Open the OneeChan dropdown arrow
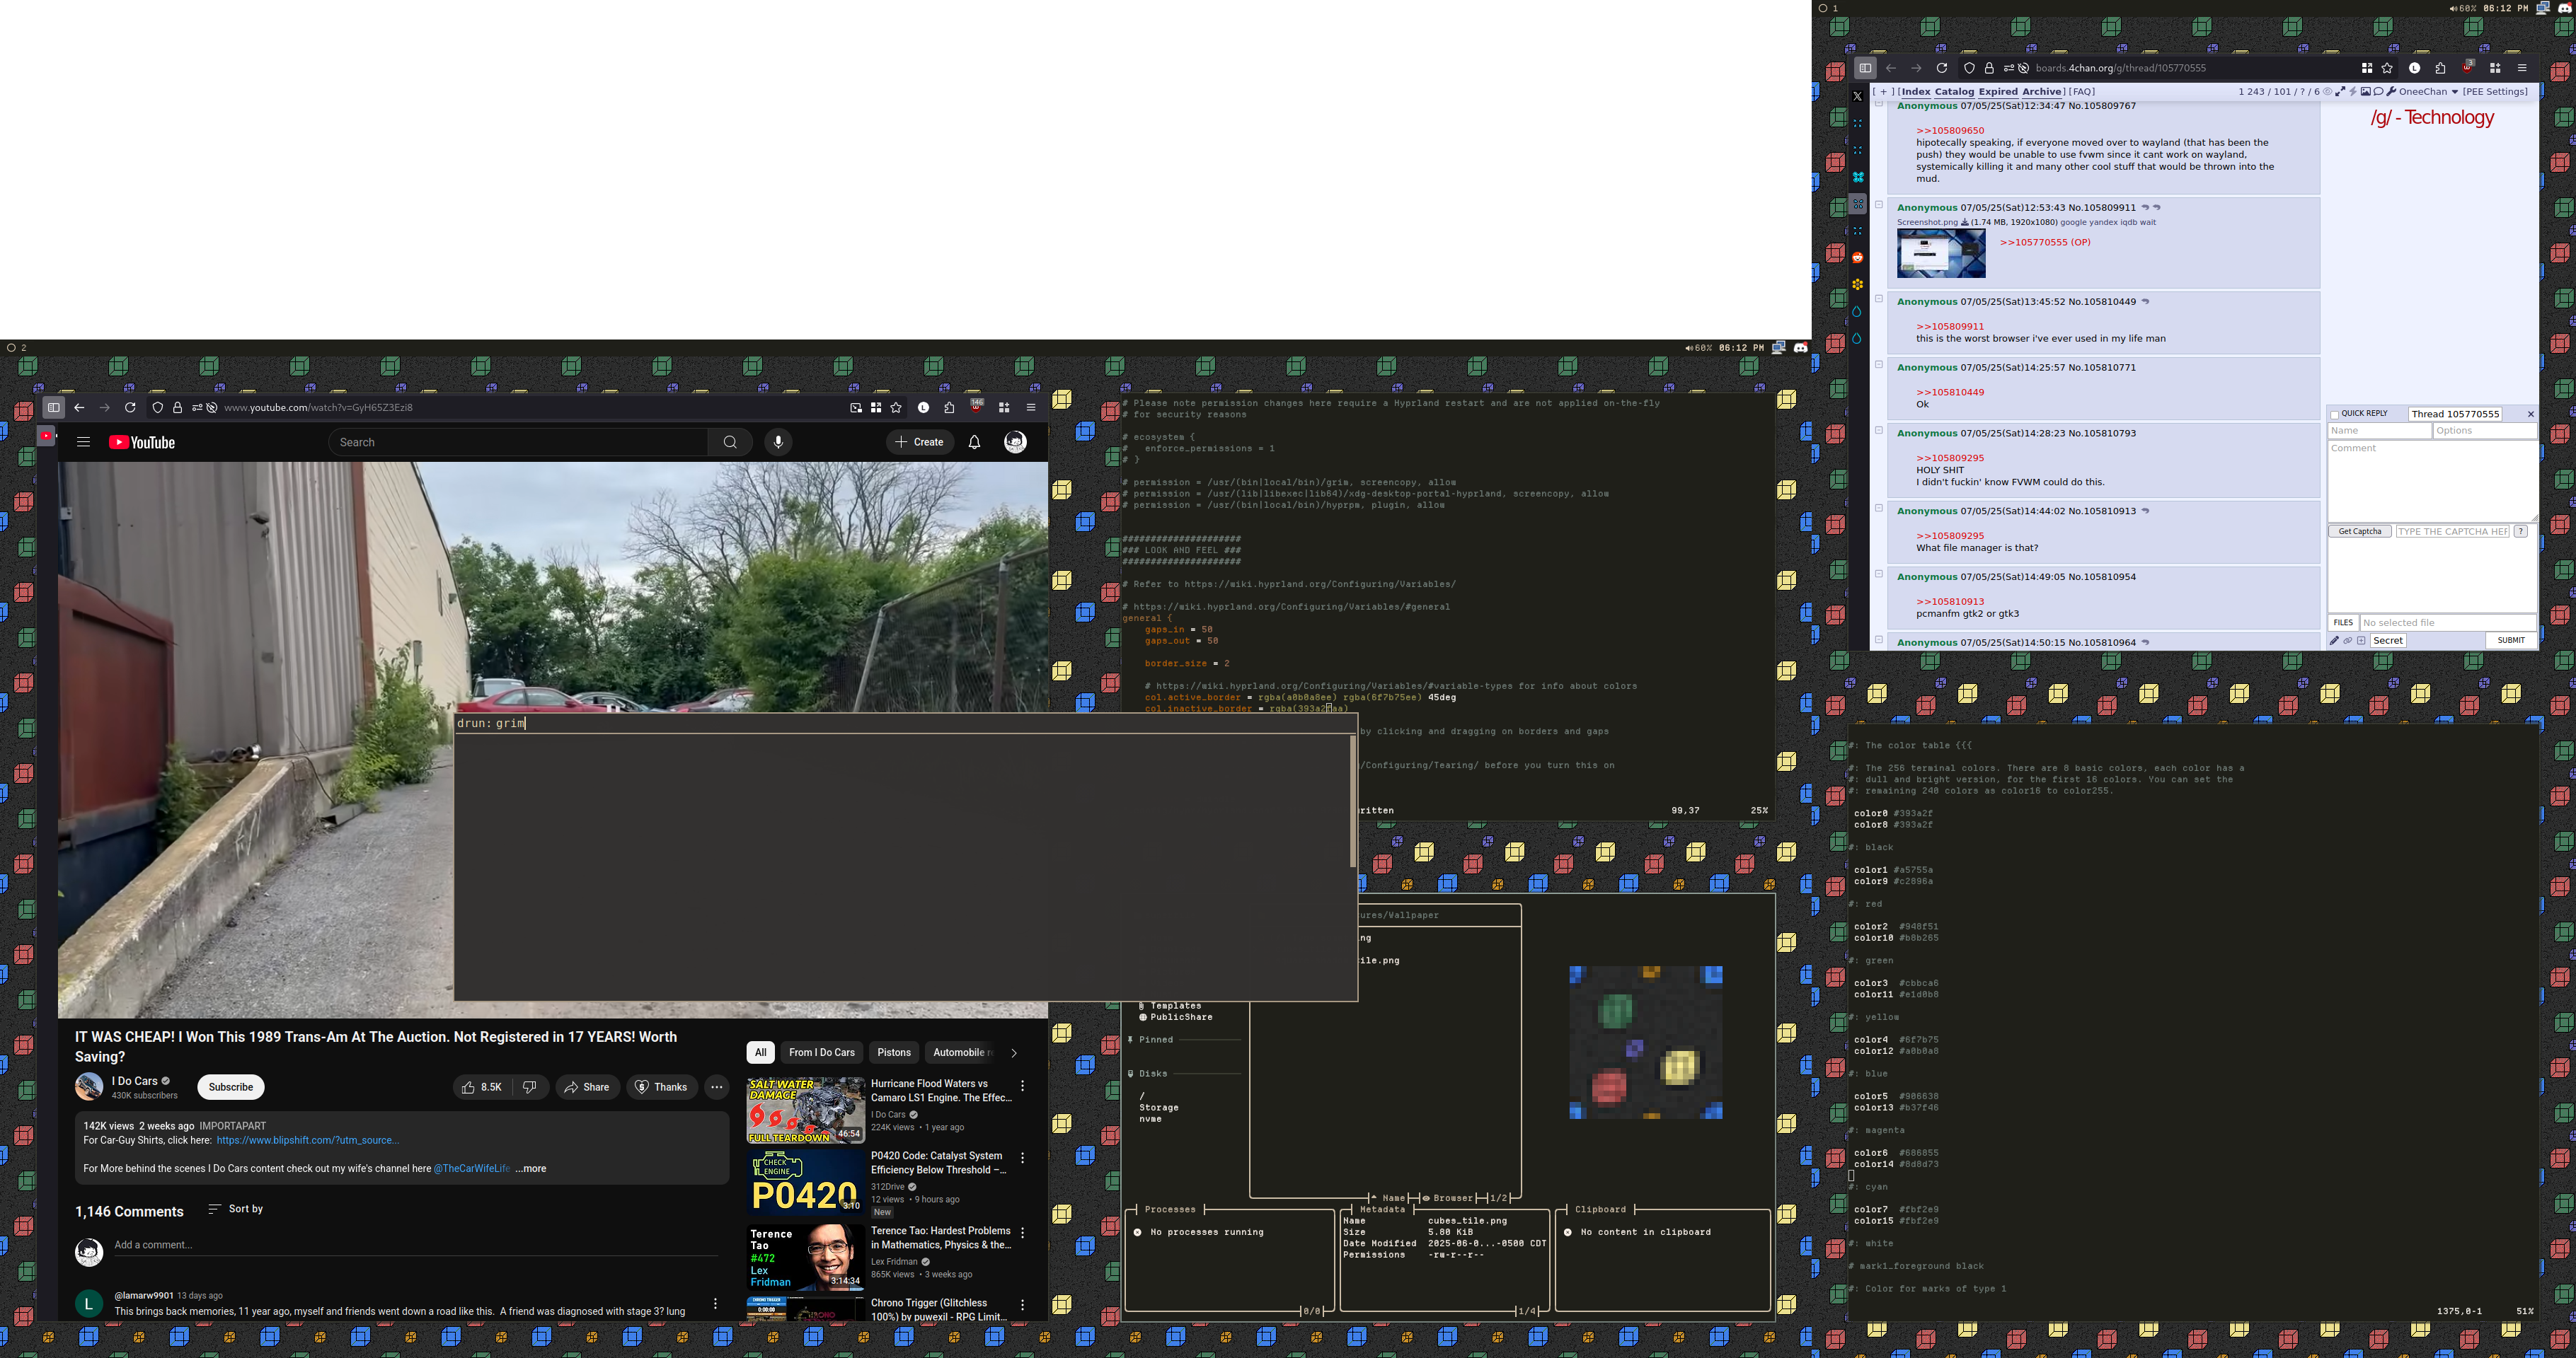Viewport: 2576px width, 1358px height. click(2454, 92)
